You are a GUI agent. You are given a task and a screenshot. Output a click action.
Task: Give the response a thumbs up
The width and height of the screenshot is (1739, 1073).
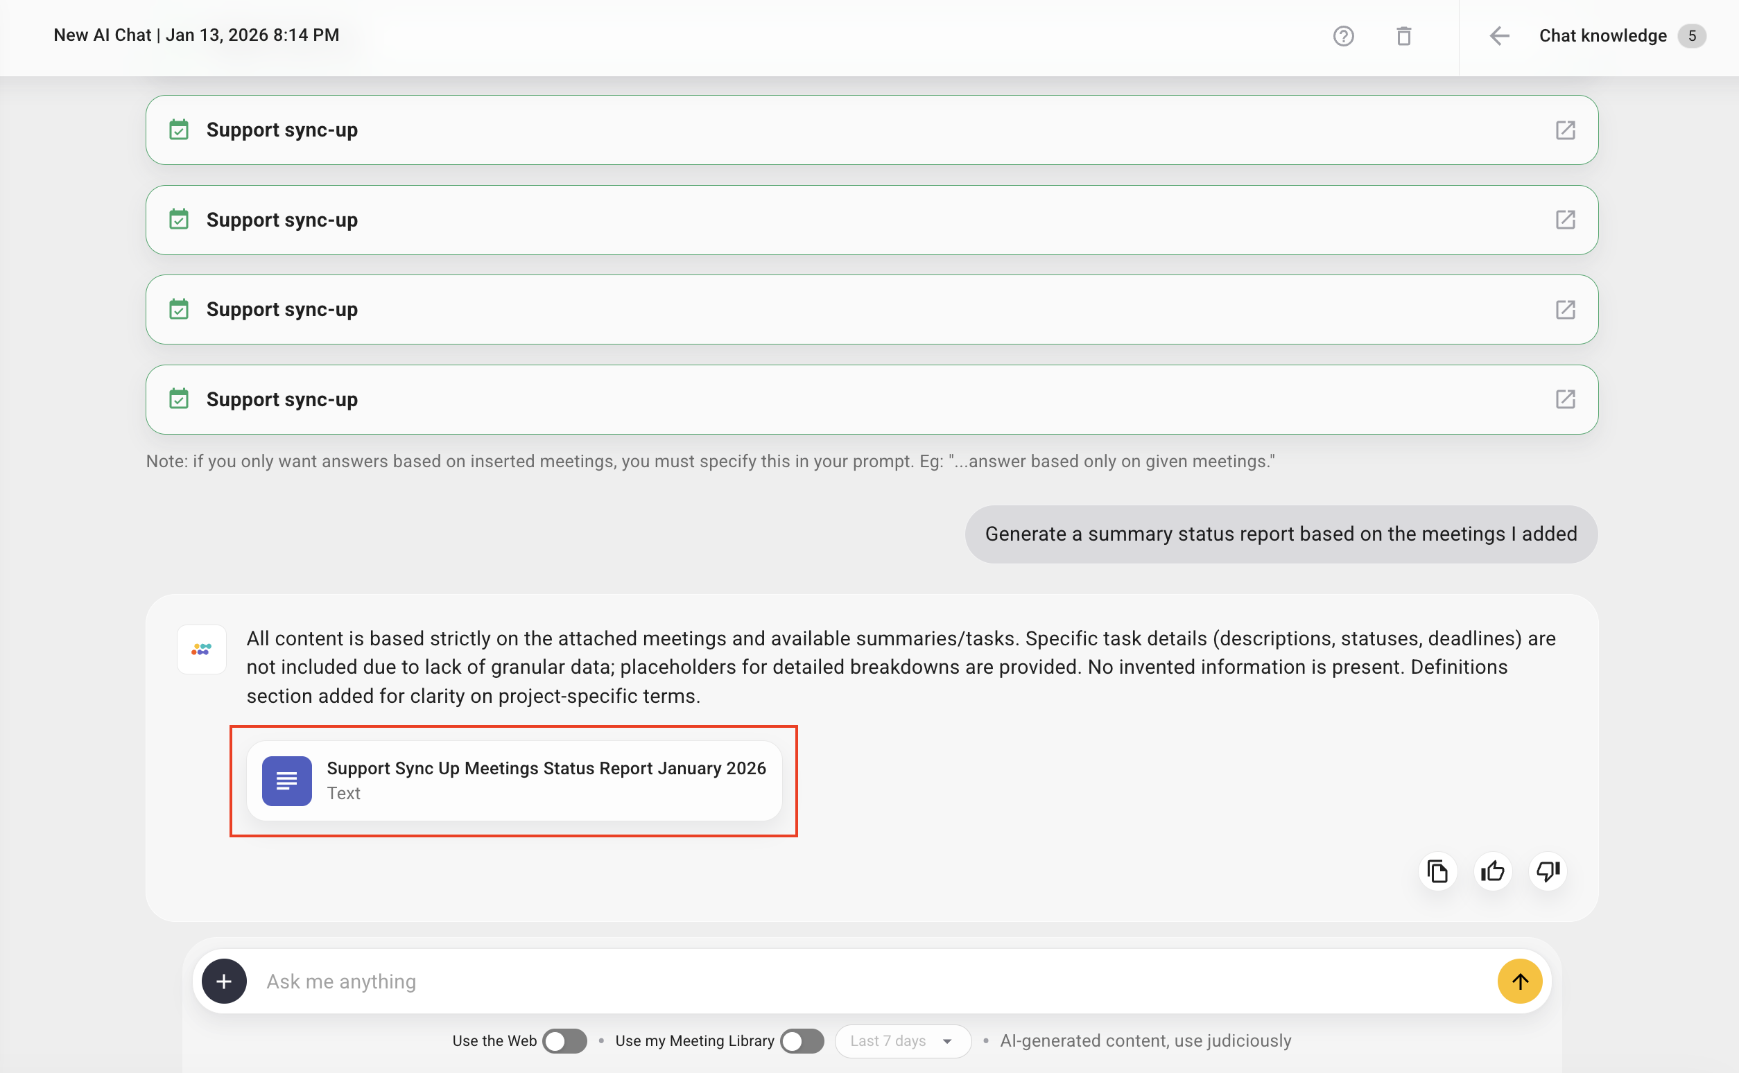click(1492, 871)
